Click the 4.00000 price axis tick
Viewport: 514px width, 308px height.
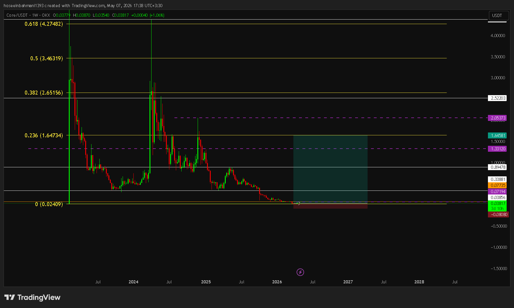tap(498, 36)
